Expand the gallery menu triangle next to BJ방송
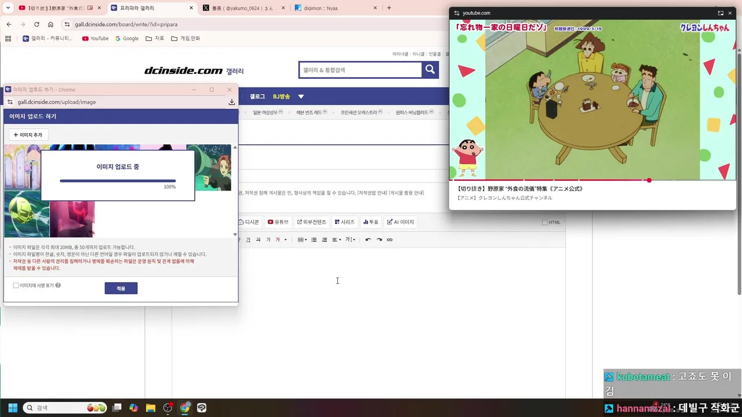The image size is (742, 417). coord(301,97)
